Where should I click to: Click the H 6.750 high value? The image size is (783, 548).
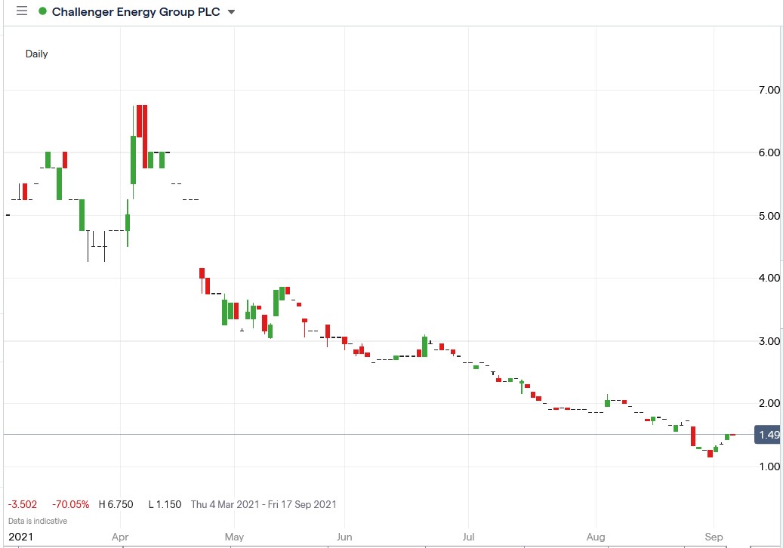[116, 504]
